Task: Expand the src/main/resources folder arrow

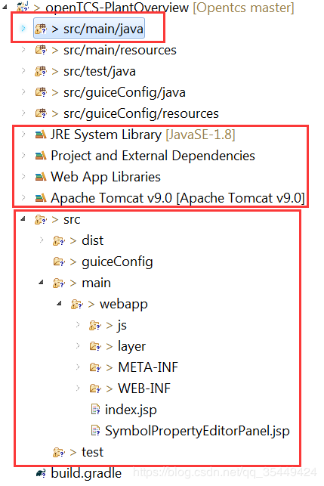Action: coord(23,50)
